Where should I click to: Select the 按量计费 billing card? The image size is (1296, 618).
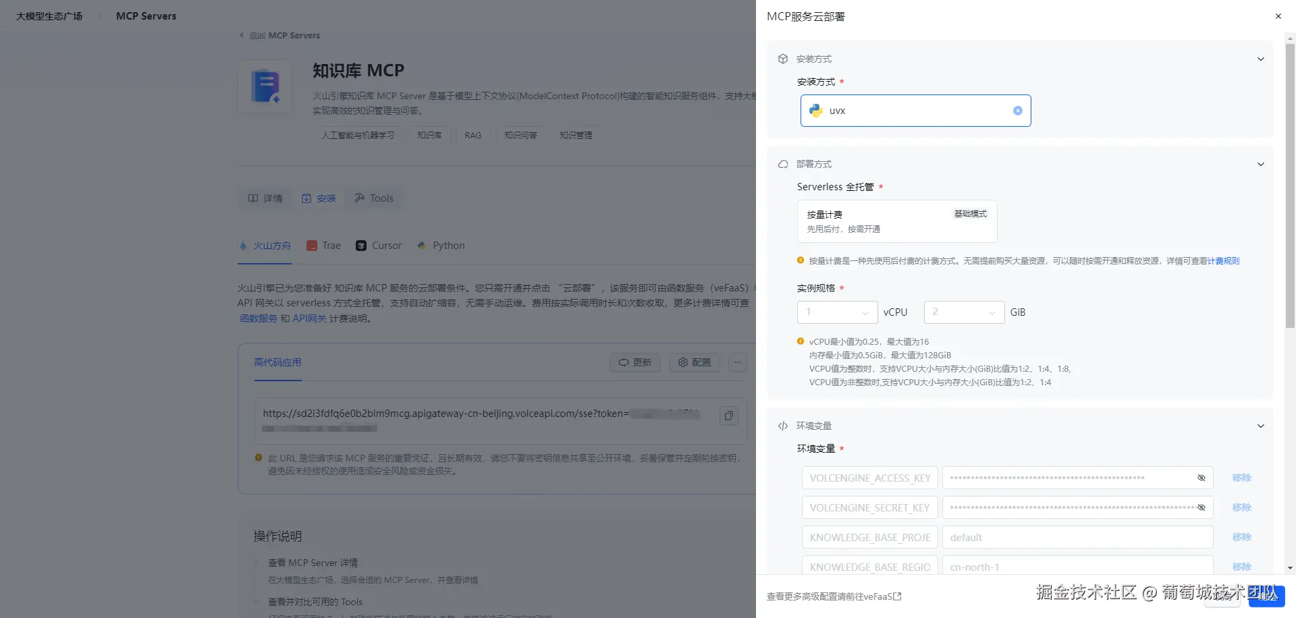[897, 221]
